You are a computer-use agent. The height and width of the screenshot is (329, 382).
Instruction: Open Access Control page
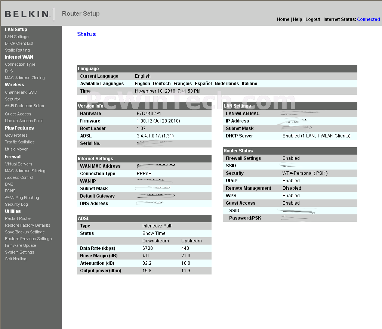click(x=19, y=177)
